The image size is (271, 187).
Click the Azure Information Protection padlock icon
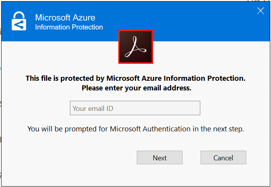[x=19, y=21]
